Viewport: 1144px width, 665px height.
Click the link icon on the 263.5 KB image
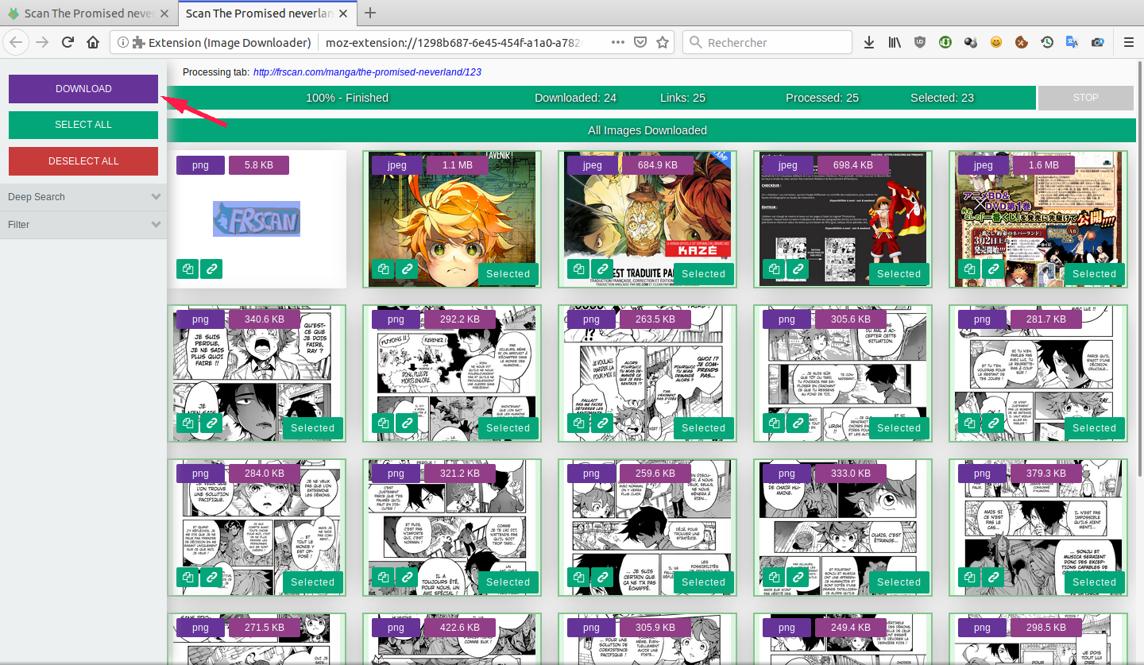(602, 423)
